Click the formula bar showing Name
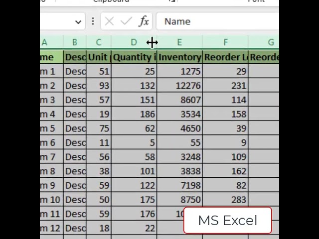 [217, 21]
